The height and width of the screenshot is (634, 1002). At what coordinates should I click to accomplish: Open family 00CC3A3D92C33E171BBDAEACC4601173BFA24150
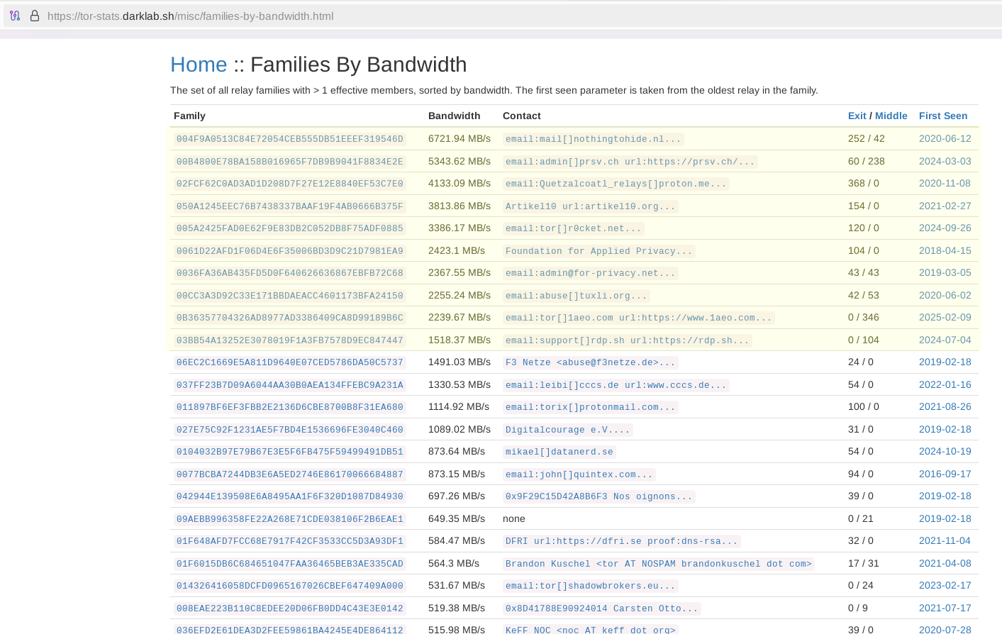point(290,296)
